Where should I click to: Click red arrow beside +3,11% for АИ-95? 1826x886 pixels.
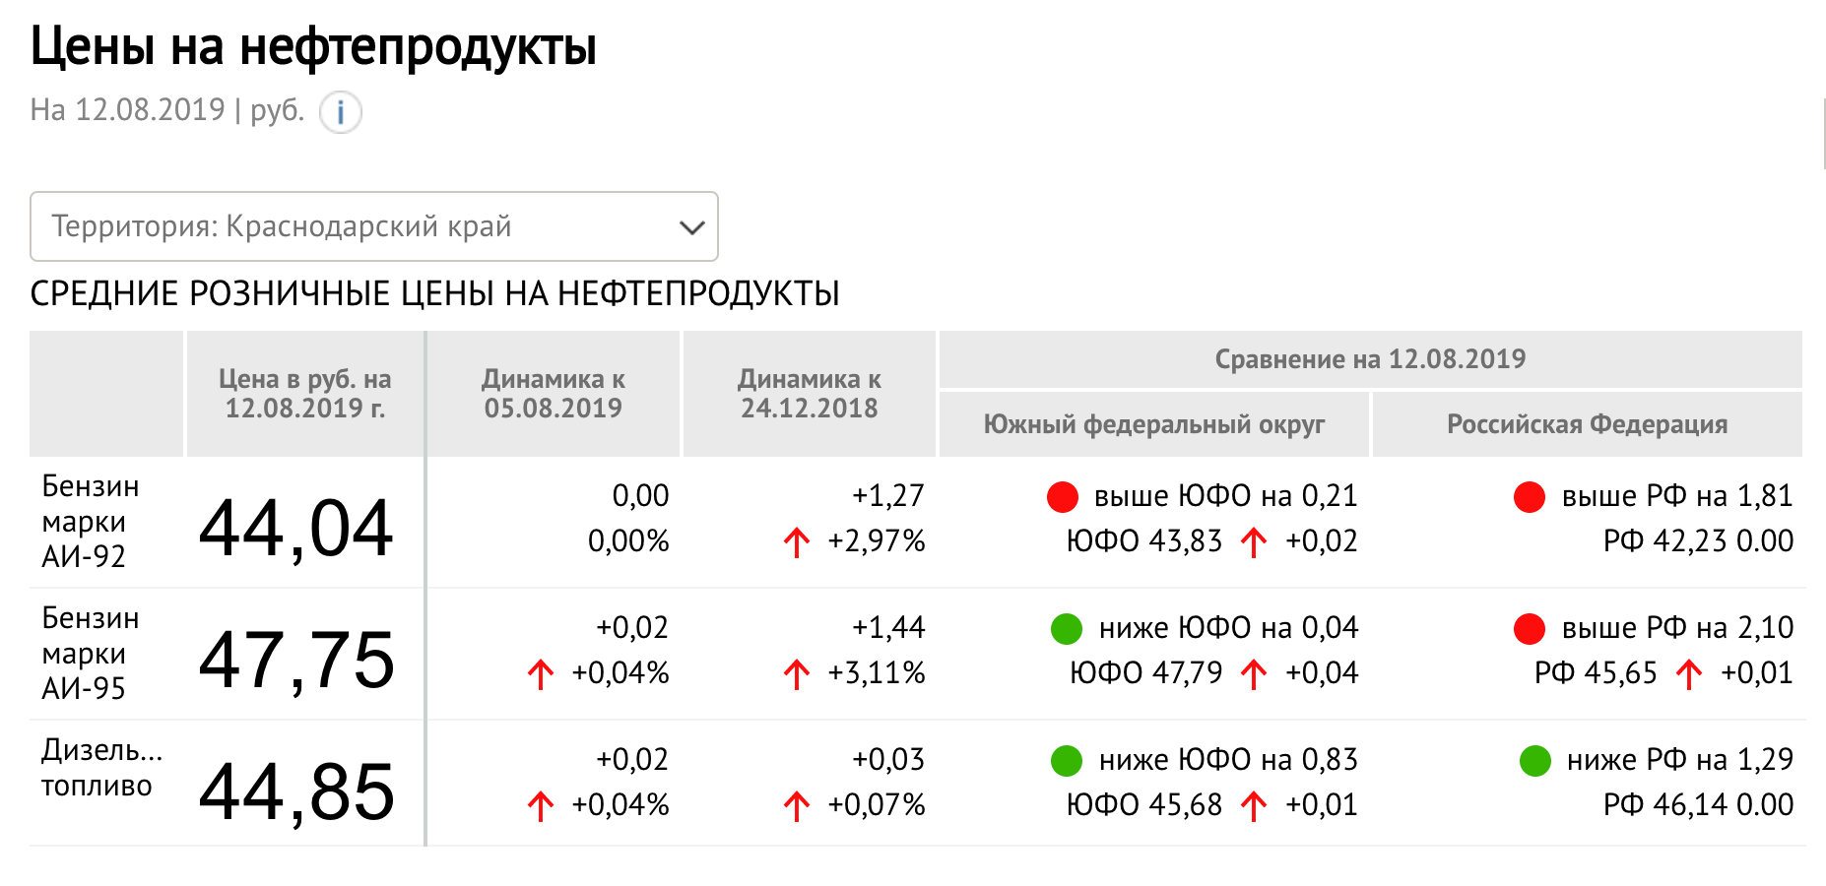click(x=797, y=674)
